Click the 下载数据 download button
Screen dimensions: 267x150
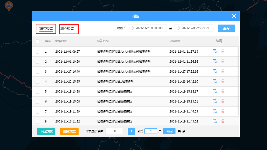click(46, 131)
